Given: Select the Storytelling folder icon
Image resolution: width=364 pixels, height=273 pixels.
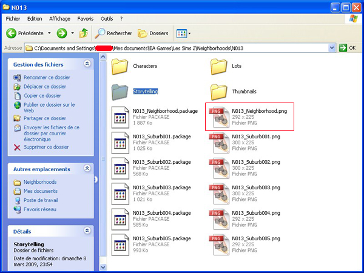Looking at the screenshot, I should pos(120,92).
